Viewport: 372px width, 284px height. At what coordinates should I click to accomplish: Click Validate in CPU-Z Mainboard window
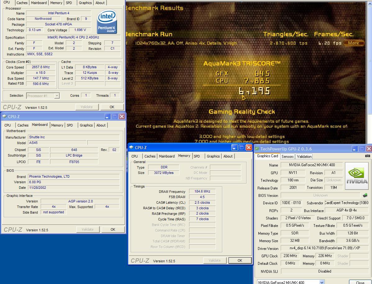88,229
